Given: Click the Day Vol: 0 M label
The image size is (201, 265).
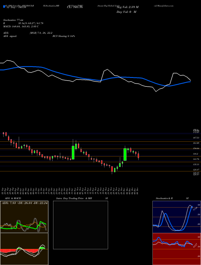Looking at the screenshot, I should click(x=126, y=12).
